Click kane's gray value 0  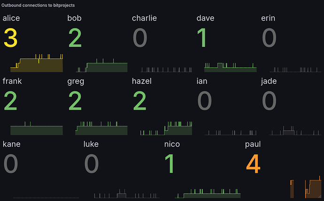(11, 164)
